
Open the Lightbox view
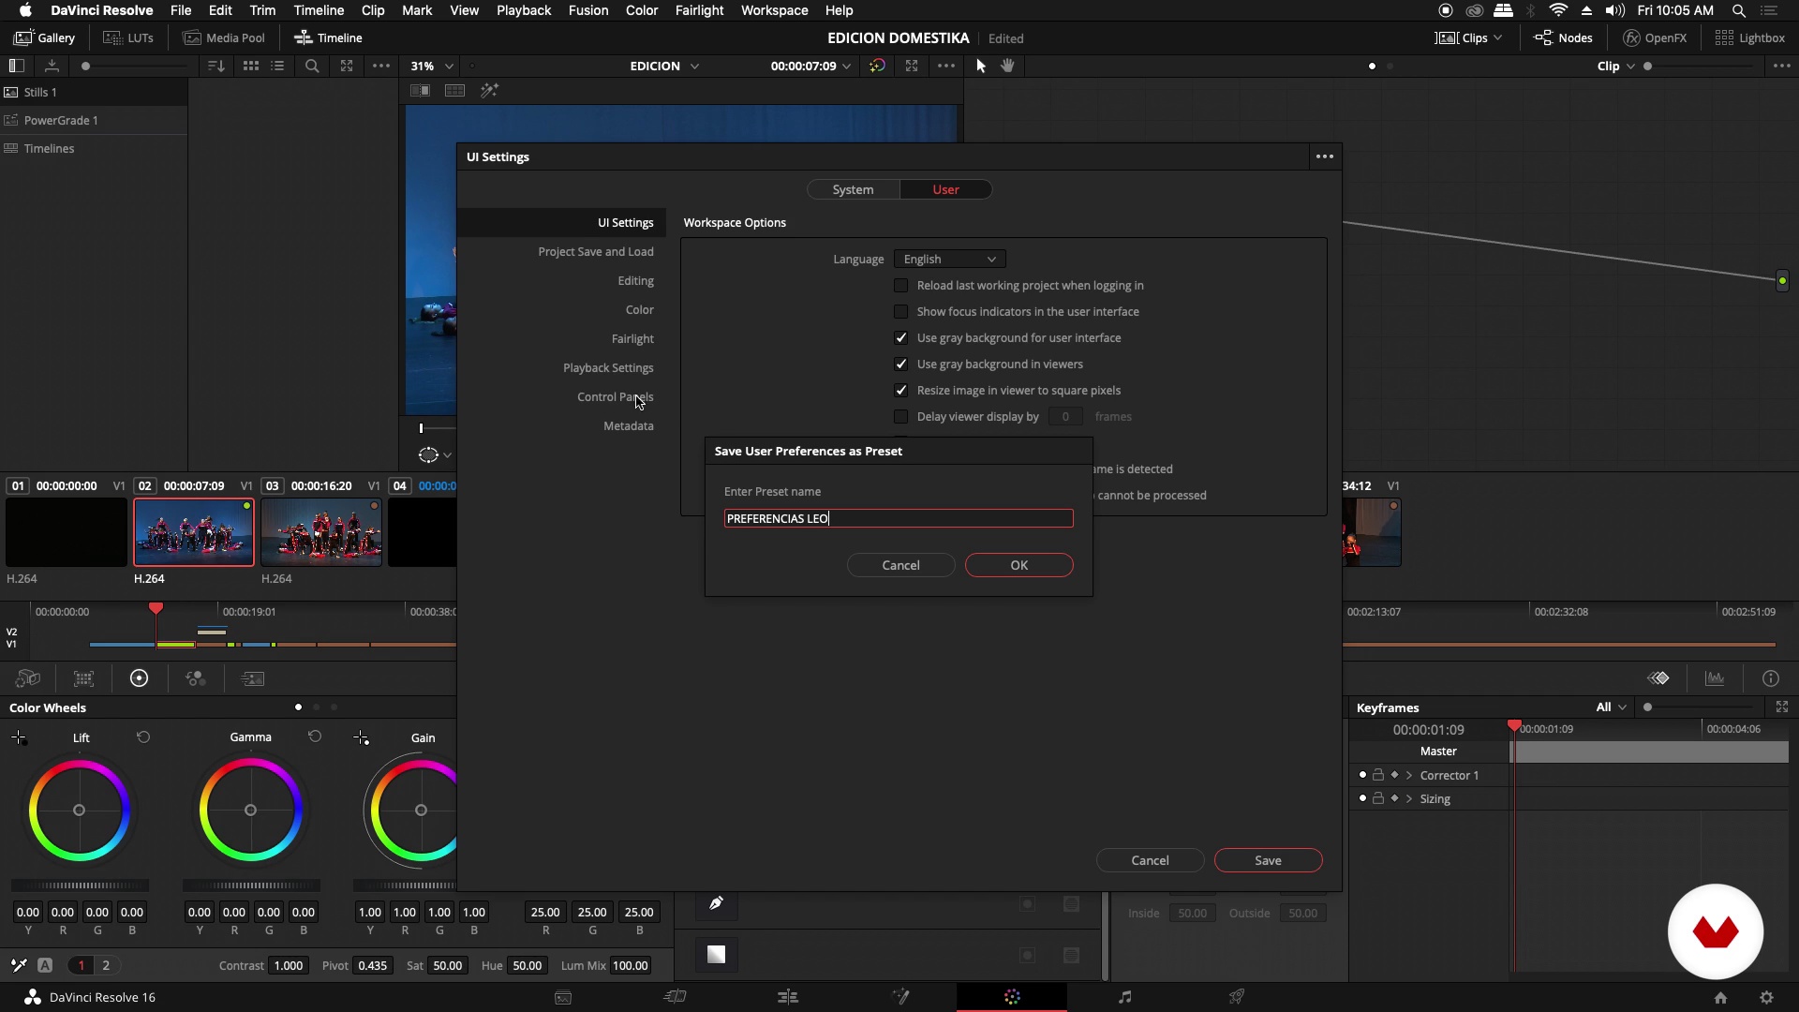point(1749,37)
